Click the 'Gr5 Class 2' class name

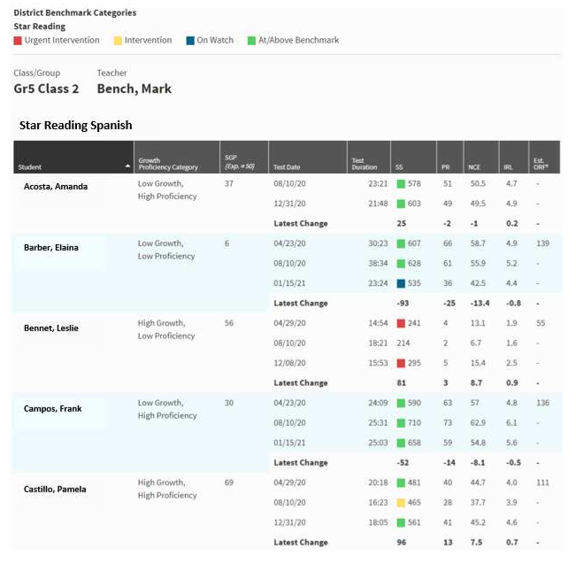[46, 89]
